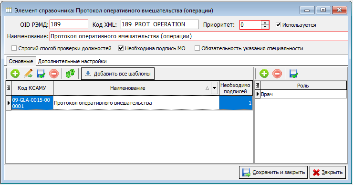
Task: Click the Закрыть button
Action: (328, 173)
